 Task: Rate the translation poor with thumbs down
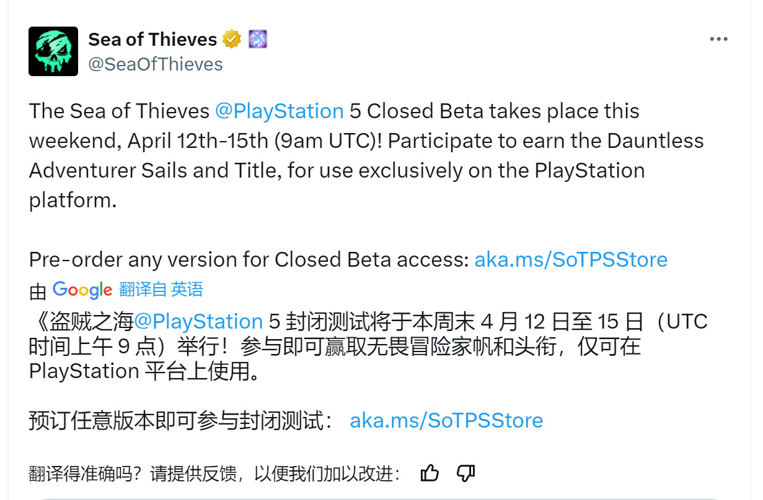(x=465, y=472)
